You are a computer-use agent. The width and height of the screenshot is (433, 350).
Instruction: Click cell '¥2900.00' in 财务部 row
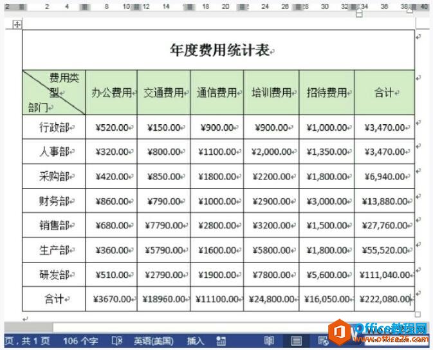coord(272,201)
